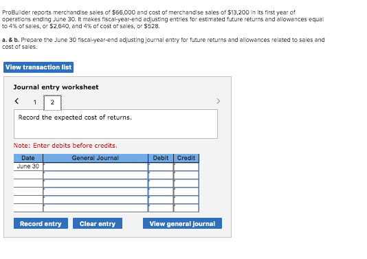Switch to journal entry tab 1
Screen dimensions: 367x259
pyautogui.click(x=35, y=102)
